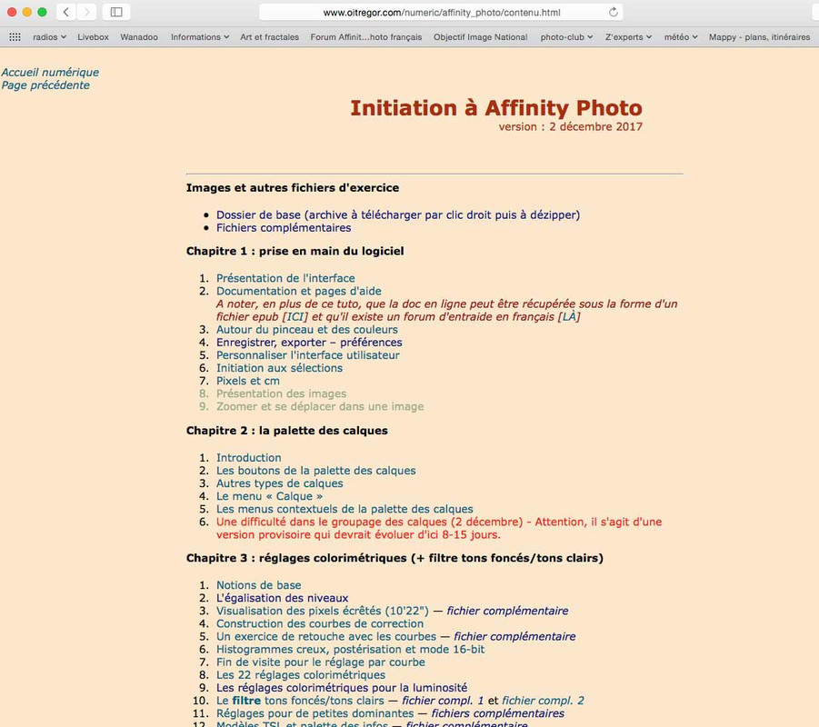This screenshot has width=819, height=727.
Task: Open fichier complémentaire for retouche exercise
Action: [514, 636]
